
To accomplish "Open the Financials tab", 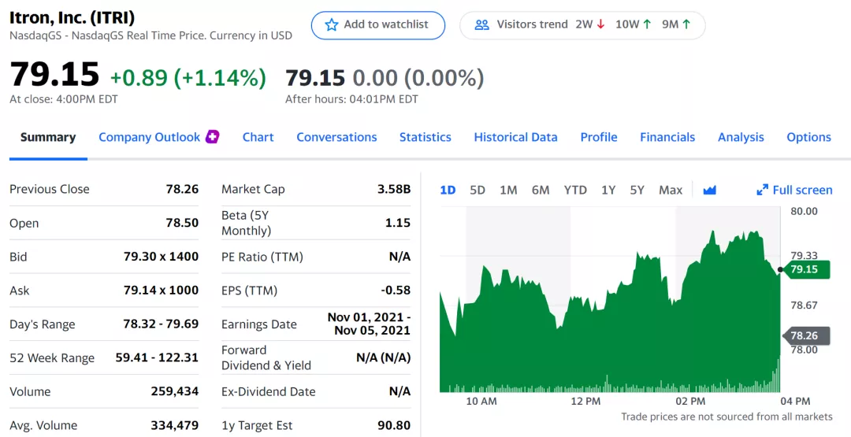I will coord(667,137).
